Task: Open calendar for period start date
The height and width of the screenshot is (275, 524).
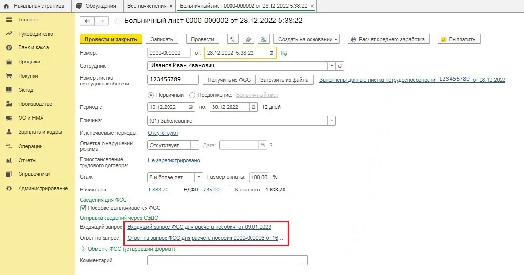Action: [191, 107]
